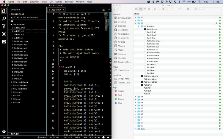Open the Source Control view
The width and height of the screenshot is (223, 139).
click(x=4, y=26)
